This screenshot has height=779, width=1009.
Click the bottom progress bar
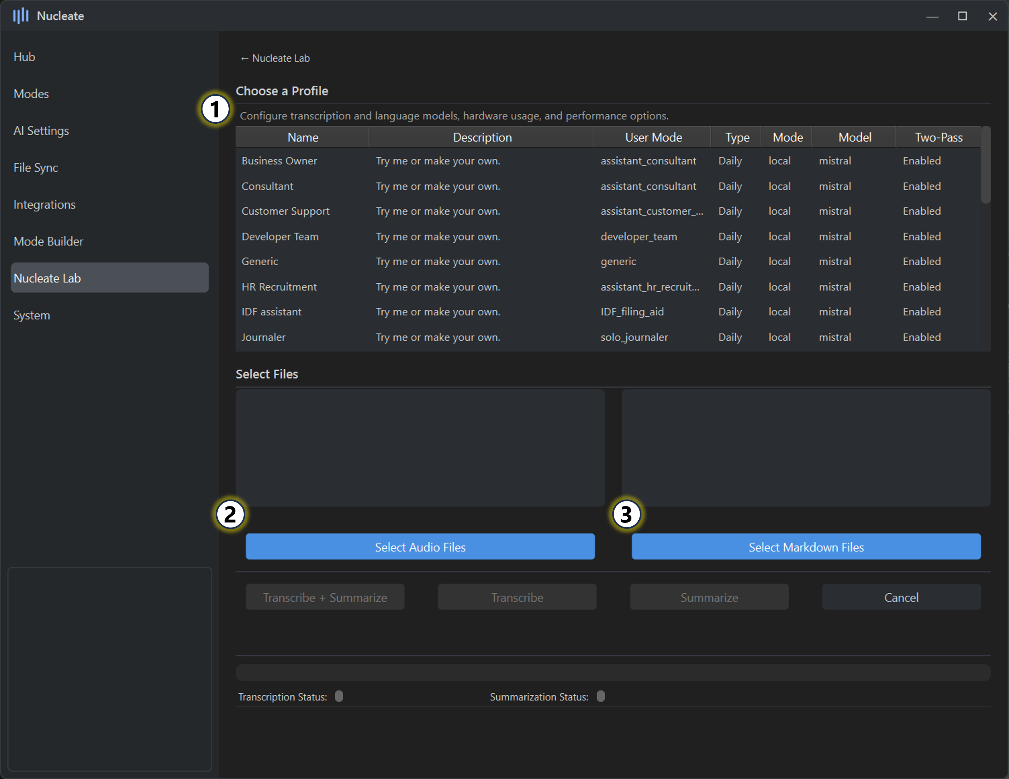[x=613, y=672]
